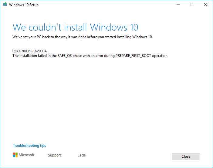Image resolution: width=213 pixels, height=168 pixels.
Task: Open the Troubleshooting tips link
Action: click(x=29, y=146)
